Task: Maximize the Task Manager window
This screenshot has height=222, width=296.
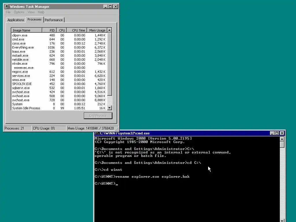Action: coord(110,7)
